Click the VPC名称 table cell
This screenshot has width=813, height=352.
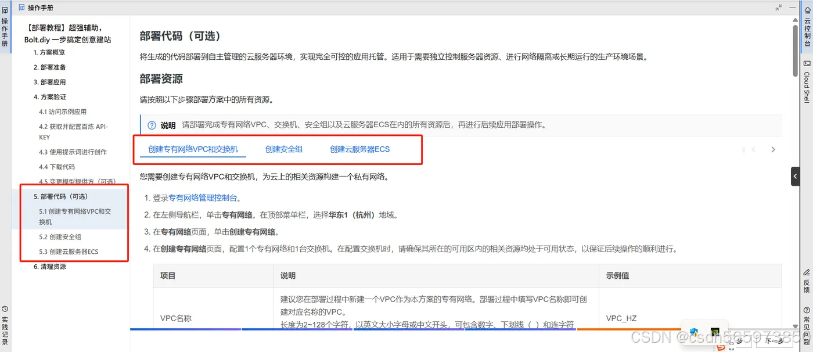(x=176, y=318)
